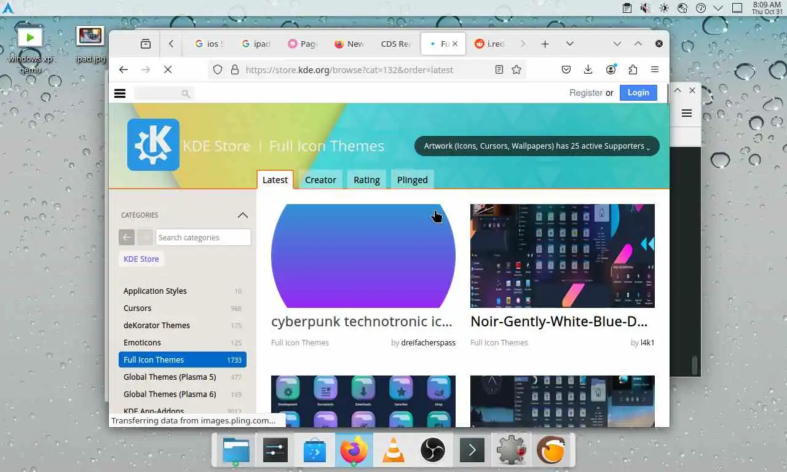Image resolution: width=787 pixels, height=472 pixels.
Task: Open creator dreifacherspass profile link
Action: coord(428,342)
